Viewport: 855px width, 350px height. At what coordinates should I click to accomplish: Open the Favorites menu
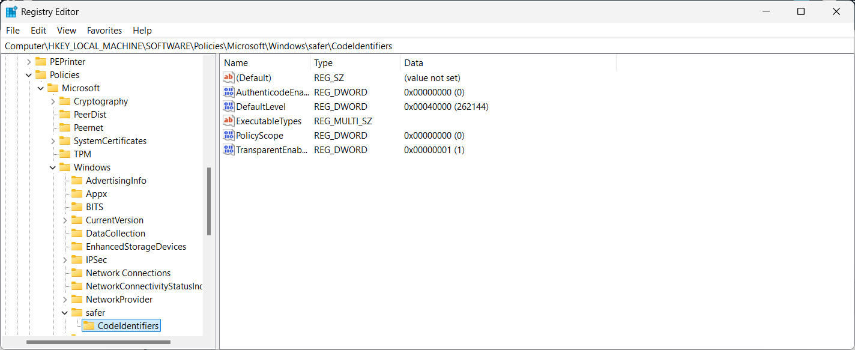tap(104, 31)
